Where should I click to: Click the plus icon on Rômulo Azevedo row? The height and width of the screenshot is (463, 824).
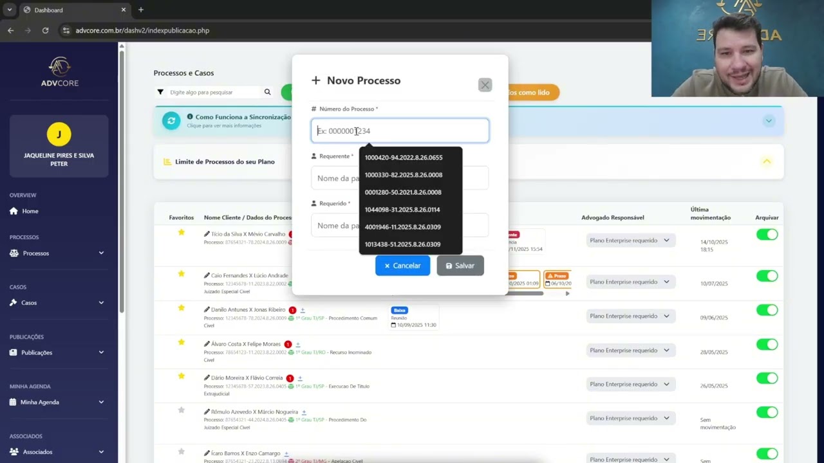coord(304,412)
